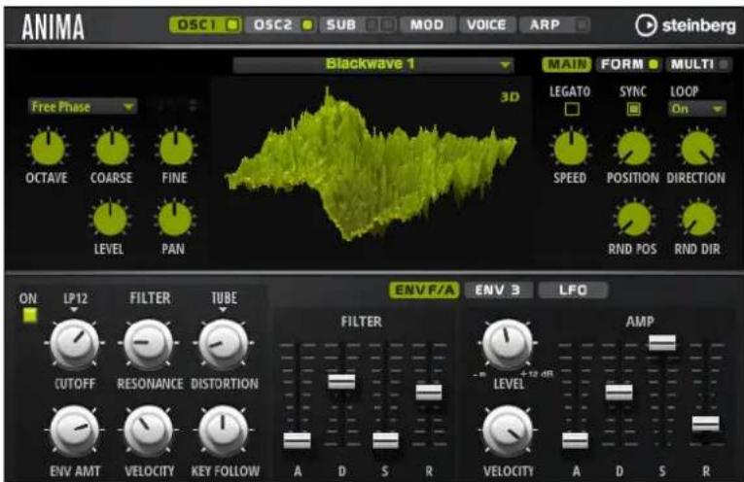Click the filter envelope Attack fader
Screen dimensions: 744x482
point(297,440)
